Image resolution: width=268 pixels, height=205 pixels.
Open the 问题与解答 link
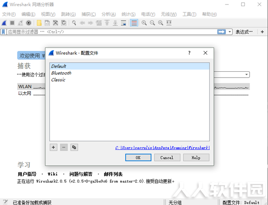[x=81, y=174]
